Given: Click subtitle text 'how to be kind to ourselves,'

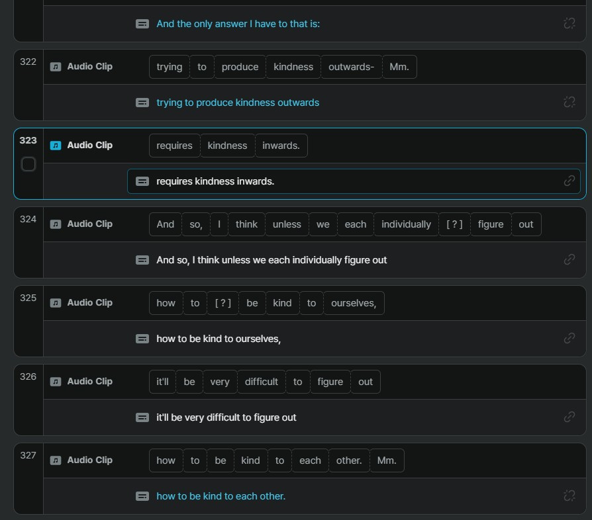Looking at the screenshot, I should 219,339.
